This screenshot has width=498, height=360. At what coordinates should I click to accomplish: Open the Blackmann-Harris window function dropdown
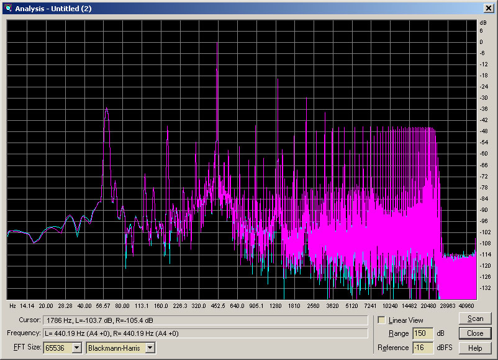coord(150,348)
